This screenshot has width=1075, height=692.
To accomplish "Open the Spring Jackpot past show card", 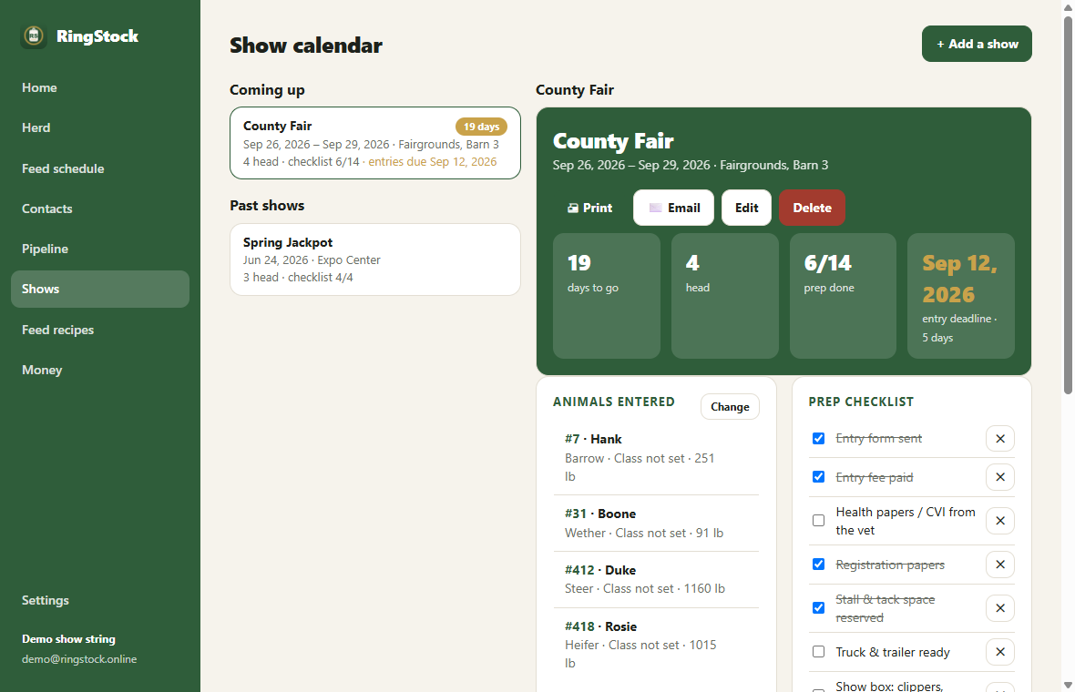I will (375, 259).
